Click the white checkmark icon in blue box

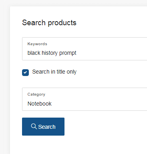(25, 72)
